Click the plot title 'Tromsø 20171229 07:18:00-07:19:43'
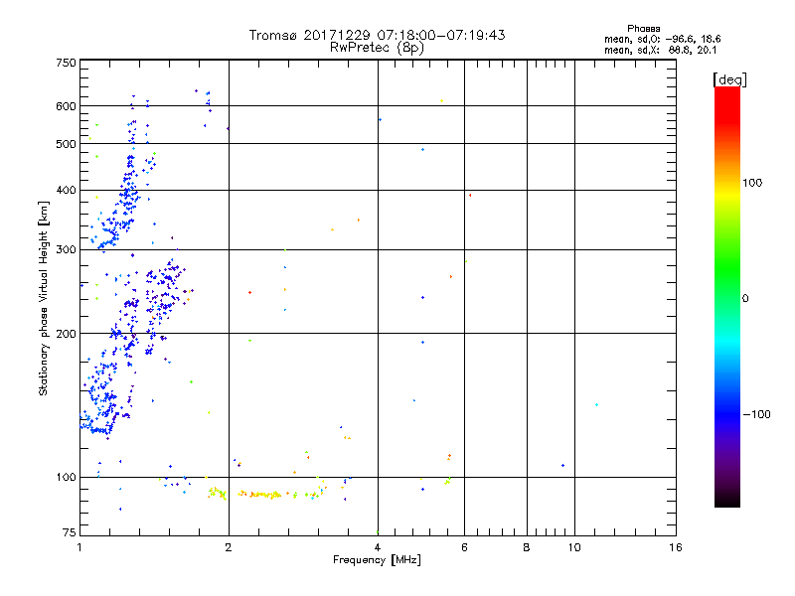Image resolution: width=795 pixels, height=596 pixels. (x=377, y=35)
